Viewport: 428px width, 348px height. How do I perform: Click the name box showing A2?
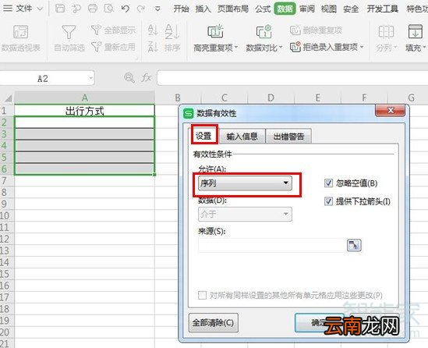[x=43, y=79]
